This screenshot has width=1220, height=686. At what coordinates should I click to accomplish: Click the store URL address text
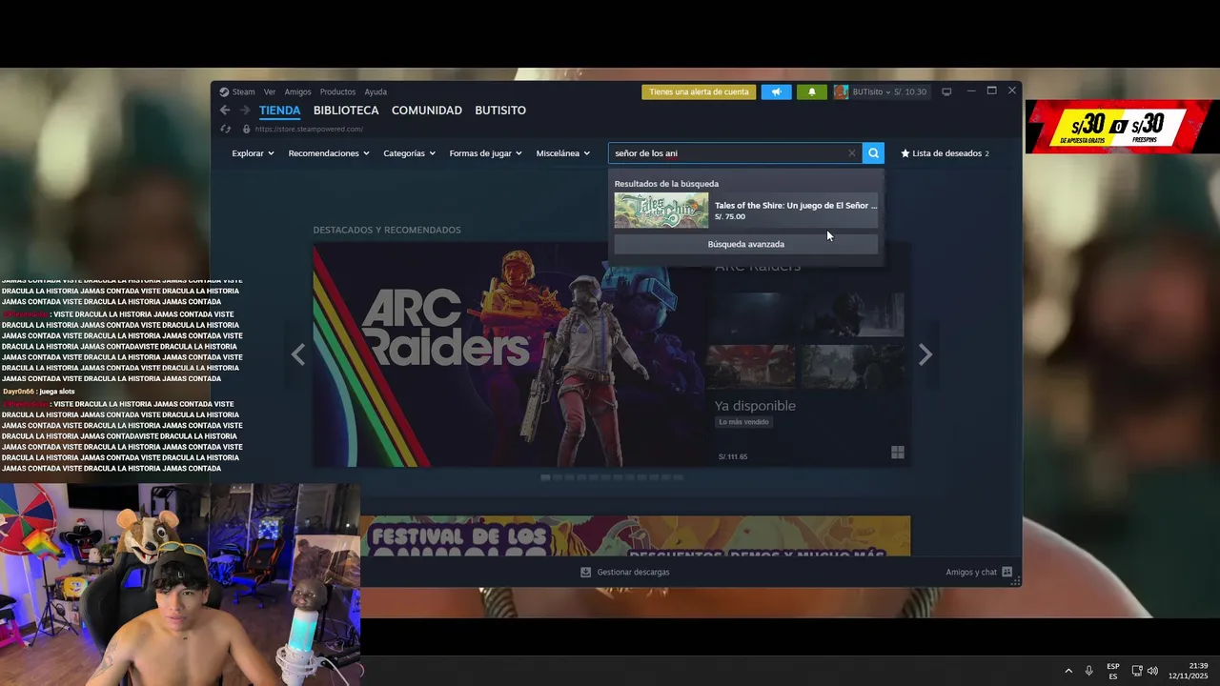tap(309, 129)
